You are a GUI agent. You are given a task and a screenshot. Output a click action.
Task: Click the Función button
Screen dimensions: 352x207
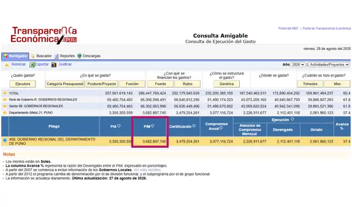click(x=132, y=84)
